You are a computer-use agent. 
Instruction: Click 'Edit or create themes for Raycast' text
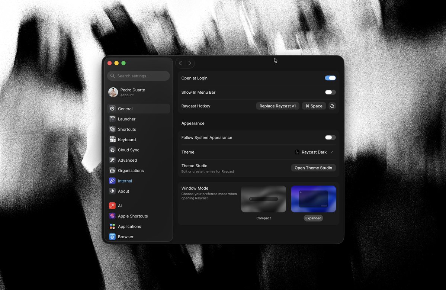[208, 171]
